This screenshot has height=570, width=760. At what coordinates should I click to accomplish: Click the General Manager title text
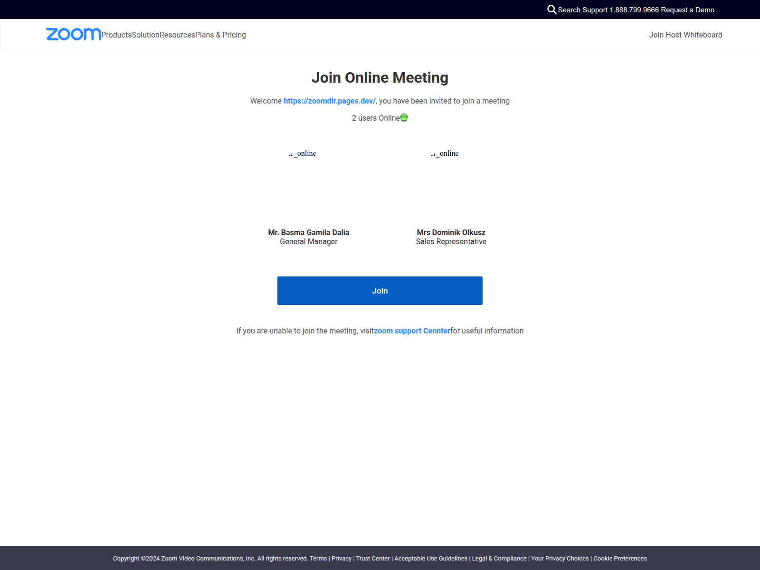[x=309, y=241]
